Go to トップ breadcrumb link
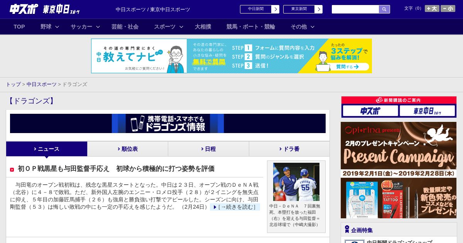 [x=13, y=84]
